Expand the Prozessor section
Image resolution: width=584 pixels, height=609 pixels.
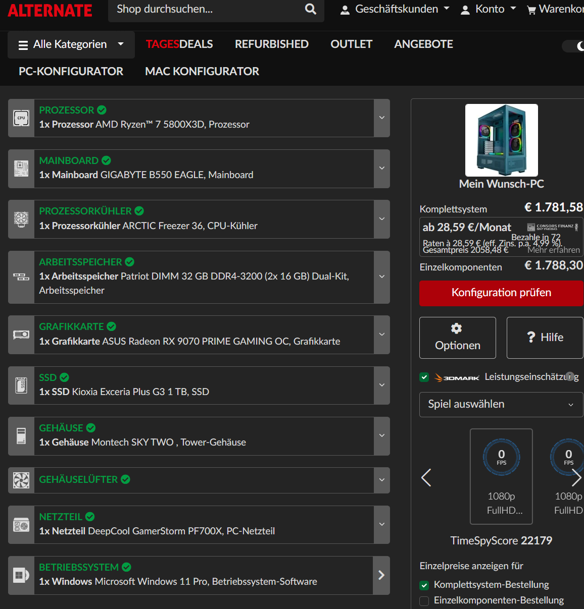point(382,118)
